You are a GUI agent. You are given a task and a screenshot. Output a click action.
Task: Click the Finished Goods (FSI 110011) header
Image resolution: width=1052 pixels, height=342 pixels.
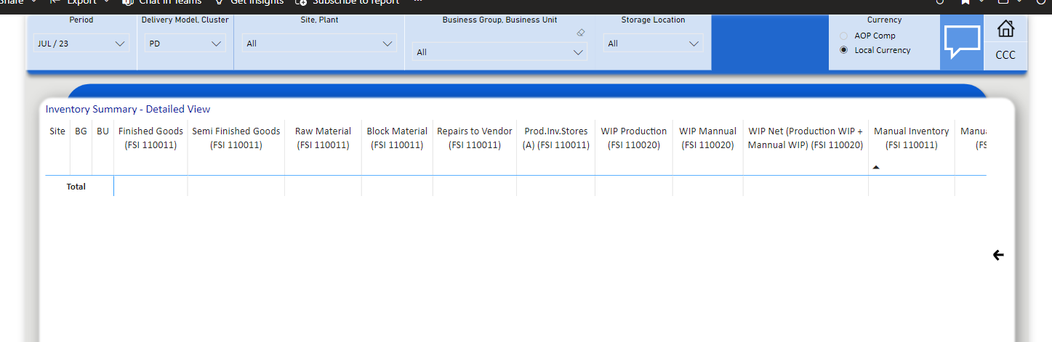pos(150,138)
